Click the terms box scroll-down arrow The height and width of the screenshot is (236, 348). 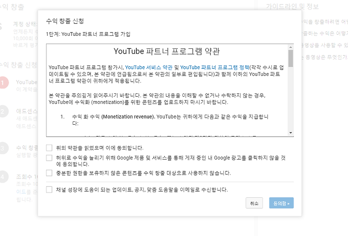(290, 133)
